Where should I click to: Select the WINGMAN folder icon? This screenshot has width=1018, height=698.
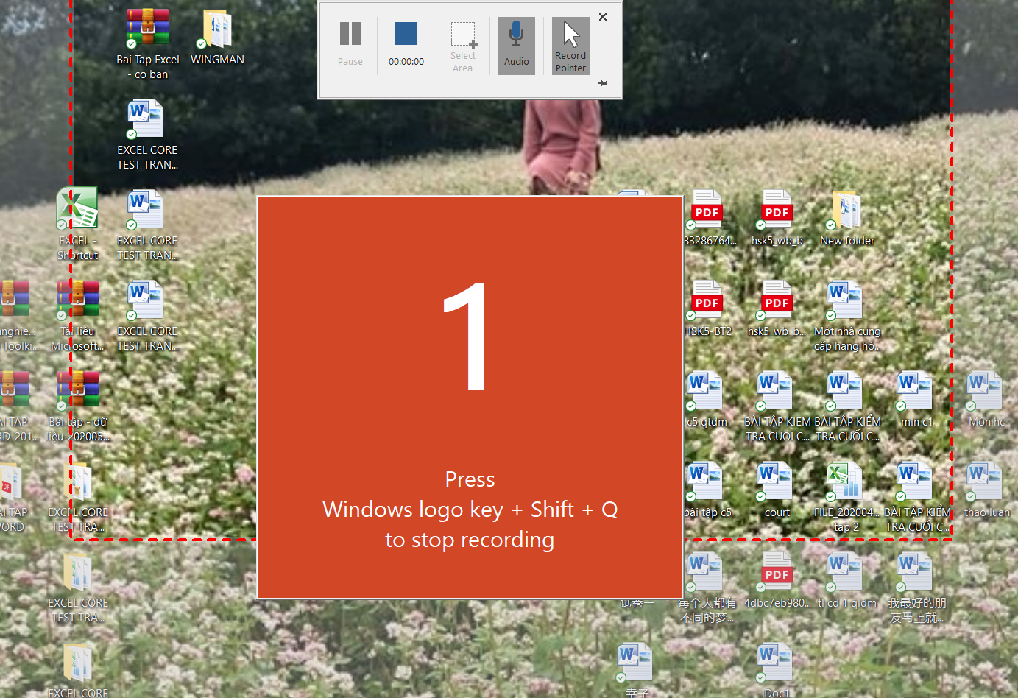point(217,37)
